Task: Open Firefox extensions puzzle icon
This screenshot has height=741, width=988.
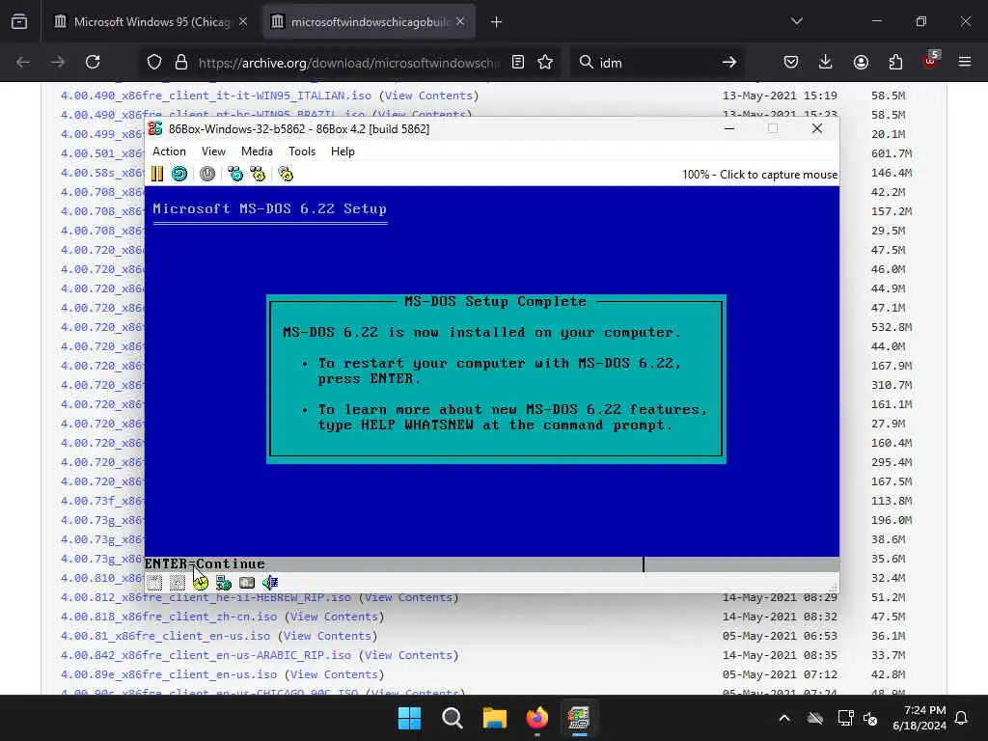Action: pos(895,62)
